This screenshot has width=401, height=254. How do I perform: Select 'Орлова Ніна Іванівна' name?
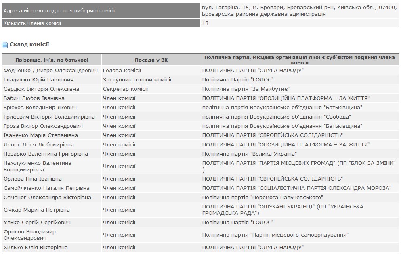[x=33, y=179]
